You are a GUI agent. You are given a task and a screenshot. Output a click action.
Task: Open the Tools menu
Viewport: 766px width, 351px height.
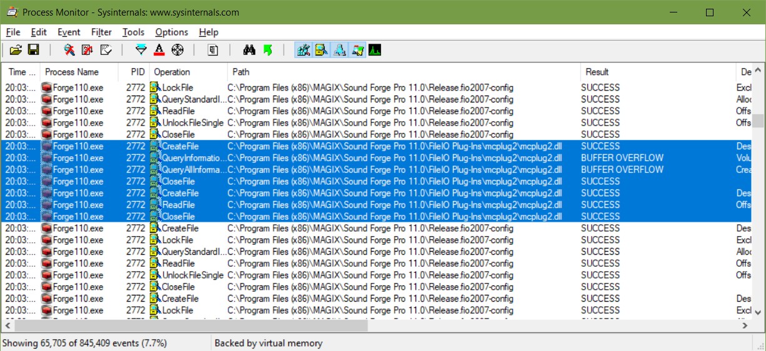[x=133, y=32]
